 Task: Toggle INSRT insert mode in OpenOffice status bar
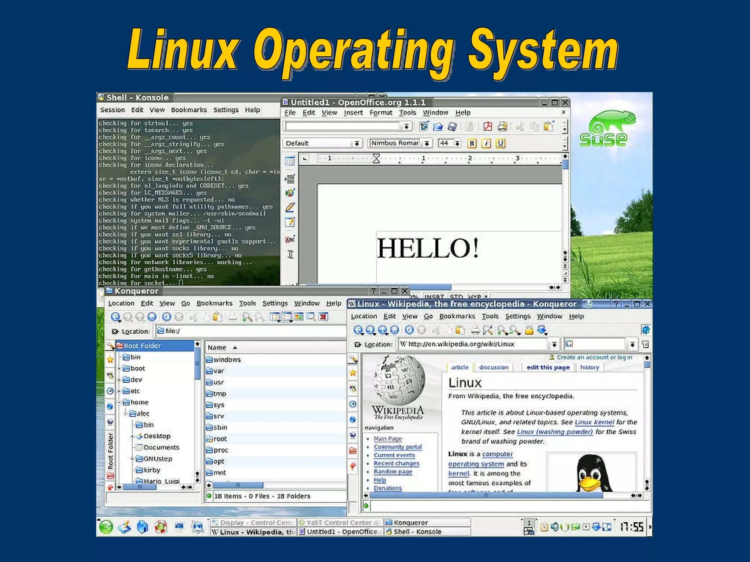[434, 296]
